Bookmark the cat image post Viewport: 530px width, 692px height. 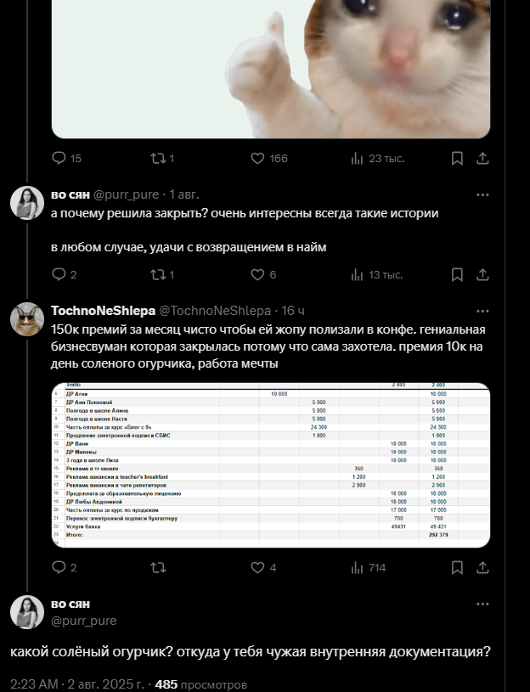tap(457, 159)
